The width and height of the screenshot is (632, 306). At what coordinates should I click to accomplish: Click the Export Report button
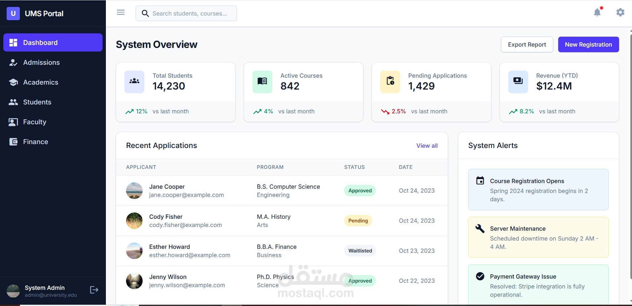pyautogui.click(x=527, y=45)
